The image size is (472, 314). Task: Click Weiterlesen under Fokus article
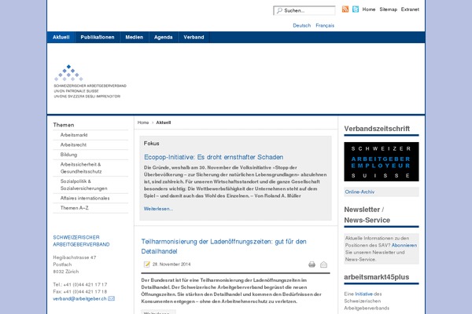158,209
